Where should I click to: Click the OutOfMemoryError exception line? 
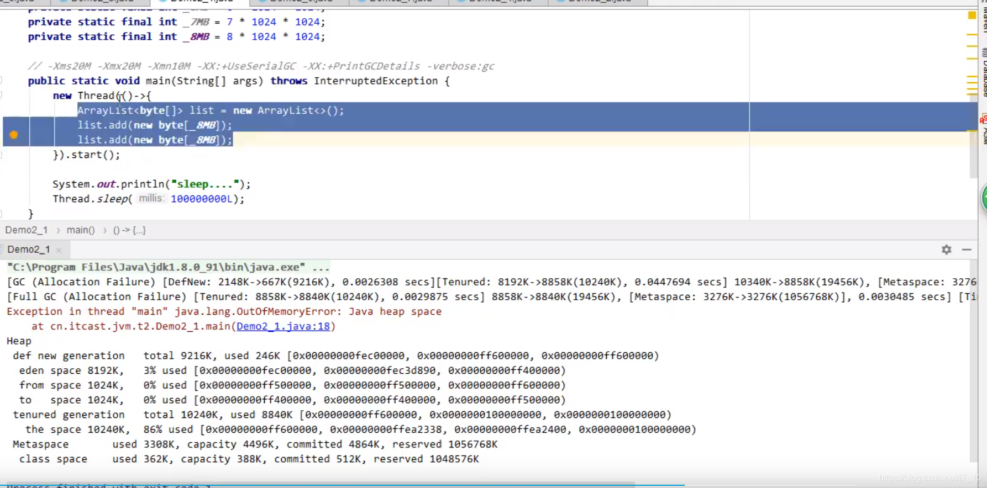click(x=224, y=311)
